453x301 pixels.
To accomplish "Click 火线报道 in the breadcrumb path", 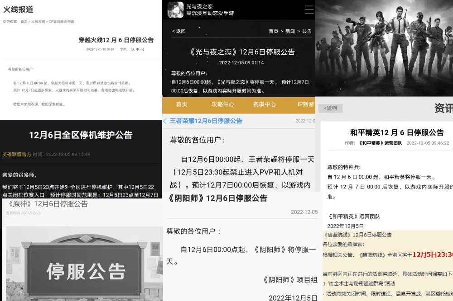I will pos(38,22).
